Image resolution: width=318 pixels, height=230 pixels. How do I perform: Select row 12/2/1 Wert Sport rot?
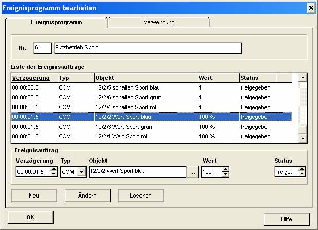click(x=129, y=136)
